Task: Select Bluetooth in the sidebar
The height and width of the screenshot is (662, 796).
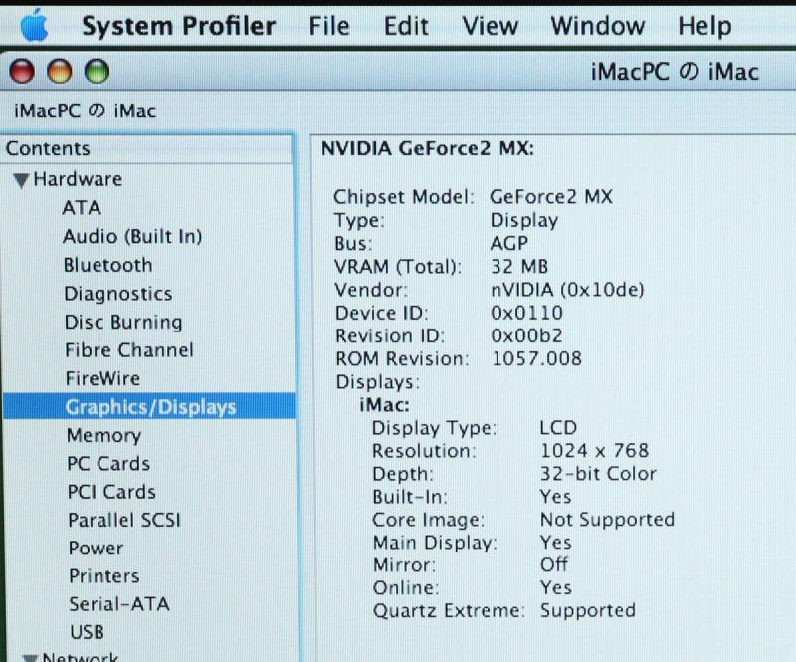Action: [x=107, y=265]
